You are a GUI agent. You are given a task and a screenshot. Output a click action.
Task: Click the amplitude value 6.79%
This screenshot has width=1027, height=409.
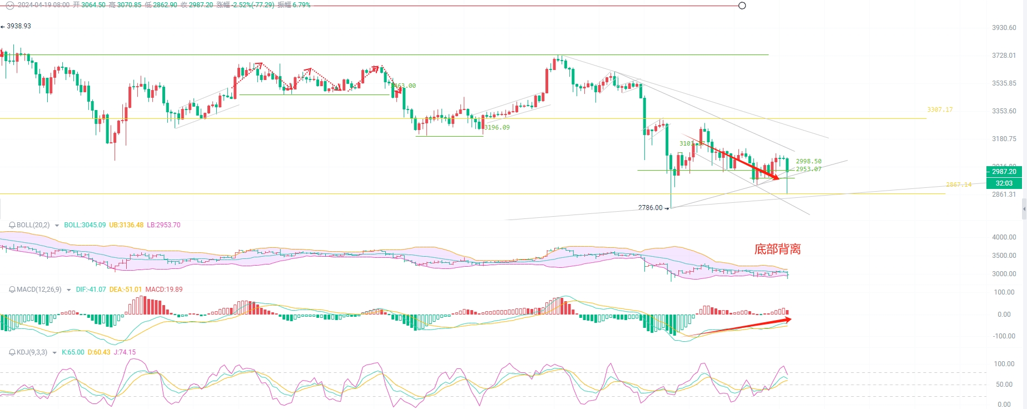[302, 5]
